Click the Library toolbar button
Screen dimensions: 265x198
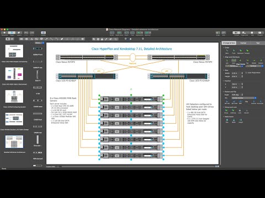43,33
